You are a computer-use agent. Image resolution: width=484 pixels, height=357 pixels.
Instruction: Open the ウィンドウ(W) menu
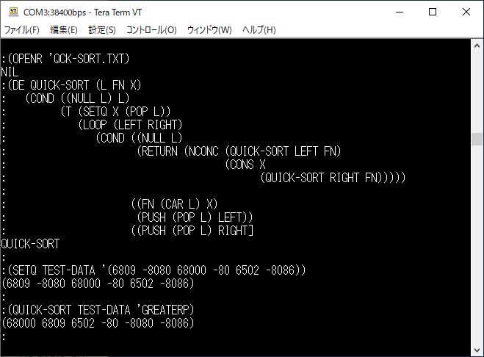(209, 30)
